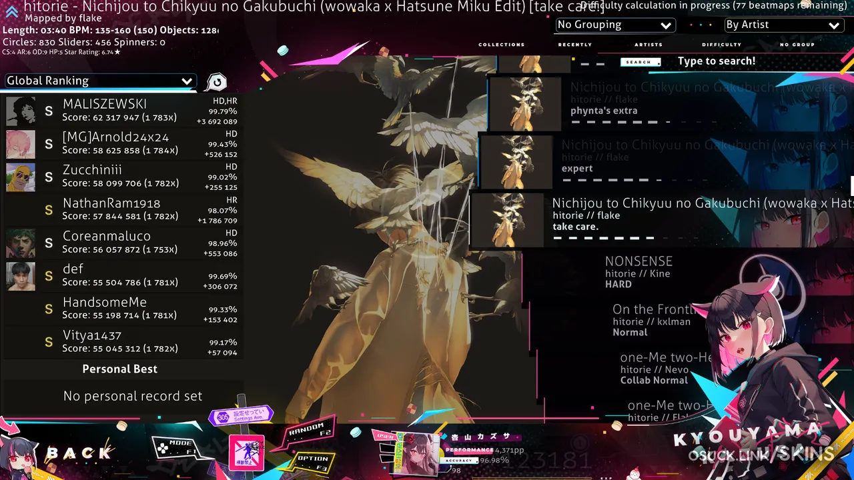
Task: Open the mod selection icon in the bottom bar
Action: (x=246, y=452)
